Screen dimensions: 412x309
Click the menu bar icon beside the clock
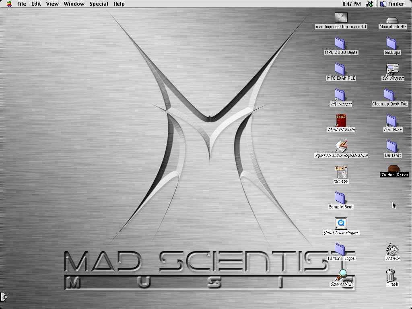(x=369, y=4)
